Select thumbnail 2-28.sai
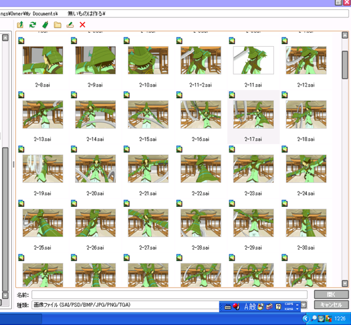Viewport: 351px width, 325px height. pyautogui.click(x=201, y=223)
